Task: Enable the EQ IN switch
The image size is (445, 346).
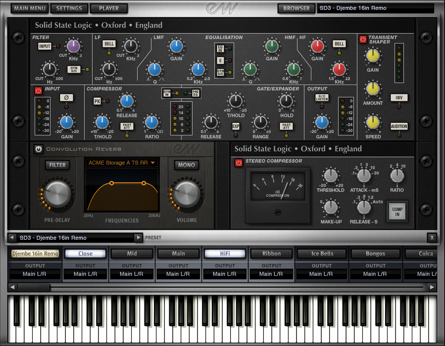Action: pos(220,49)
